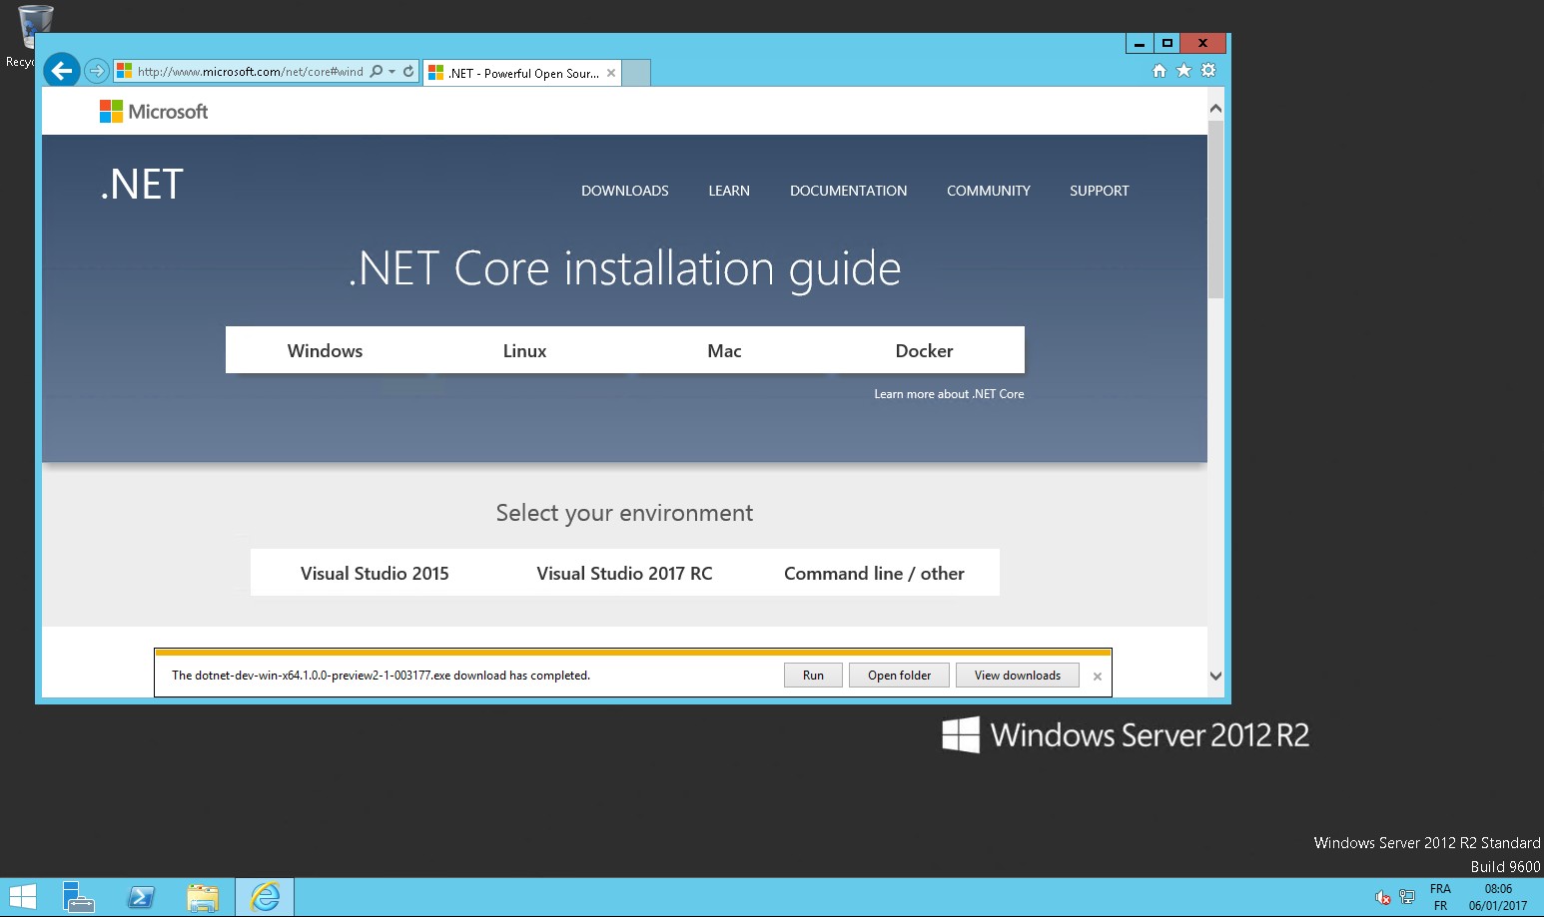Click the Open folder button
1544x917 pixels.
(899, 676)
